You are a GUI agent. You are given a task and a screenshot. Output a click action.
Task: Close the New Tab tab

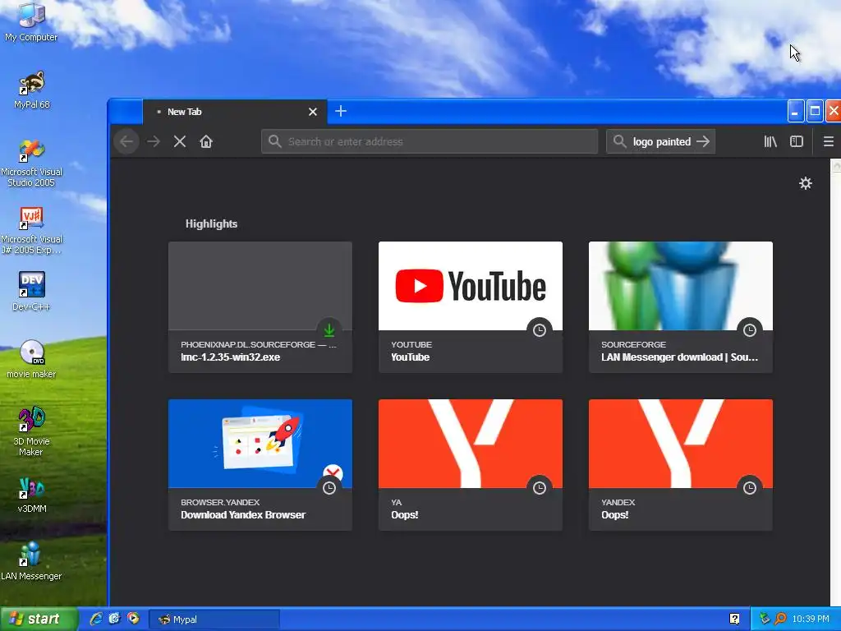click(x=313, y=112)
